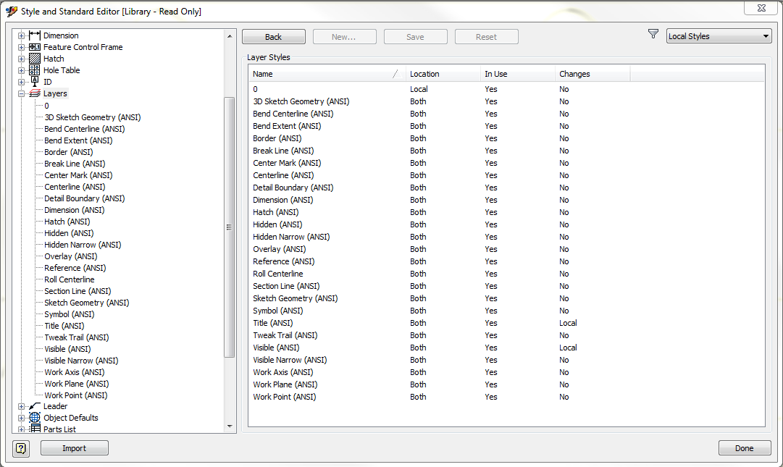Click the Hatch pattern icon in tree
Viewport: 783px width, 467px height.
coord(35,59)
